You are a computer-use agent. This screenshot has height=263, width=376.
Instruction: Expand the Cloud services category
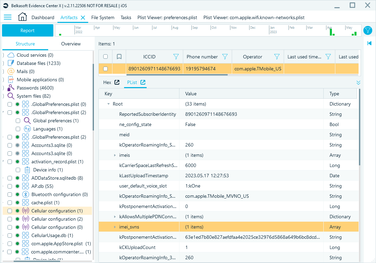[x=3, y=55]
